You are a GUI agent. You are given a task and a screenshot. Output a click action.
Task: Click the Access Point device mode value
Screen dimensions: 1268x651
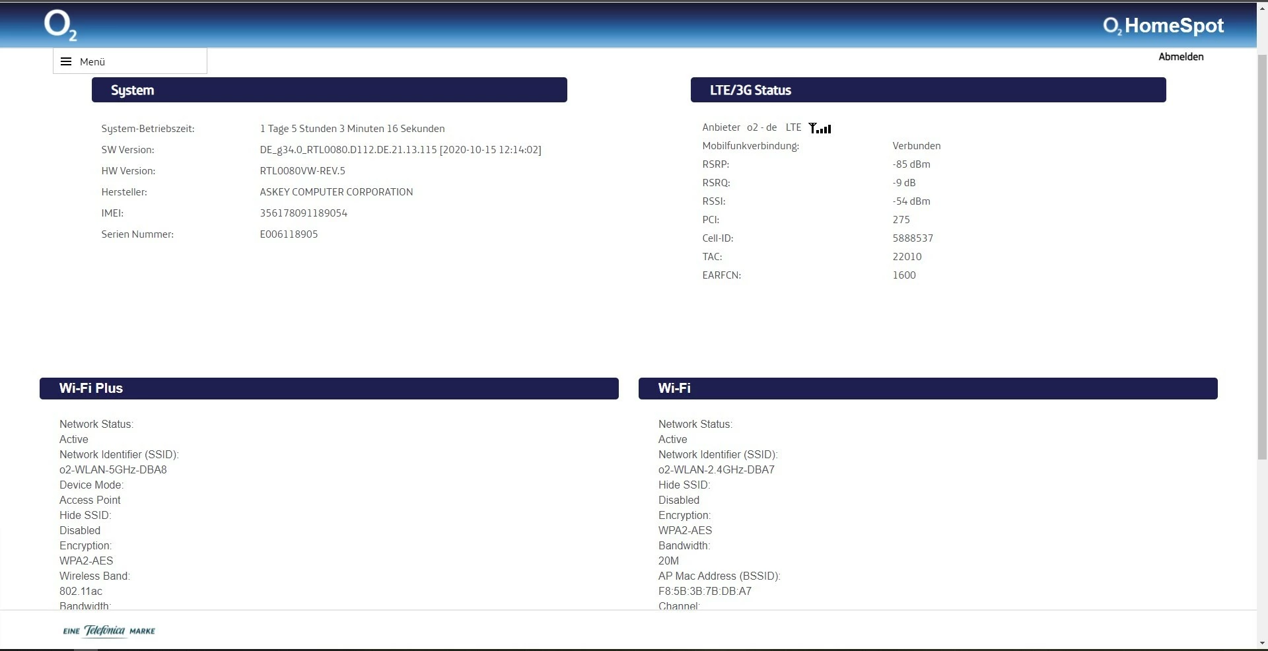90,500
